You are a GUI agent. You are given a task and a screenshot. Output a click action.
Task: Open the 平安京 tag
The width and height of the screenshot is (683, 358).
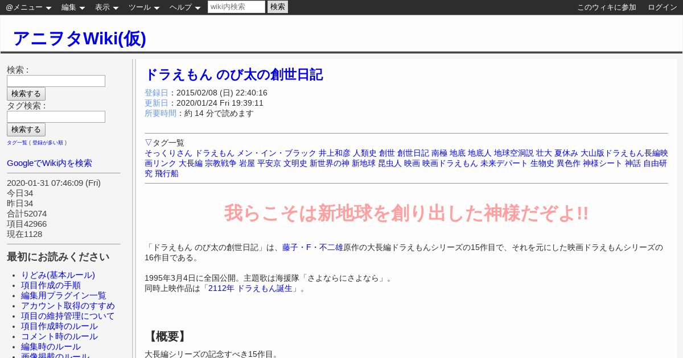point(269,164)
